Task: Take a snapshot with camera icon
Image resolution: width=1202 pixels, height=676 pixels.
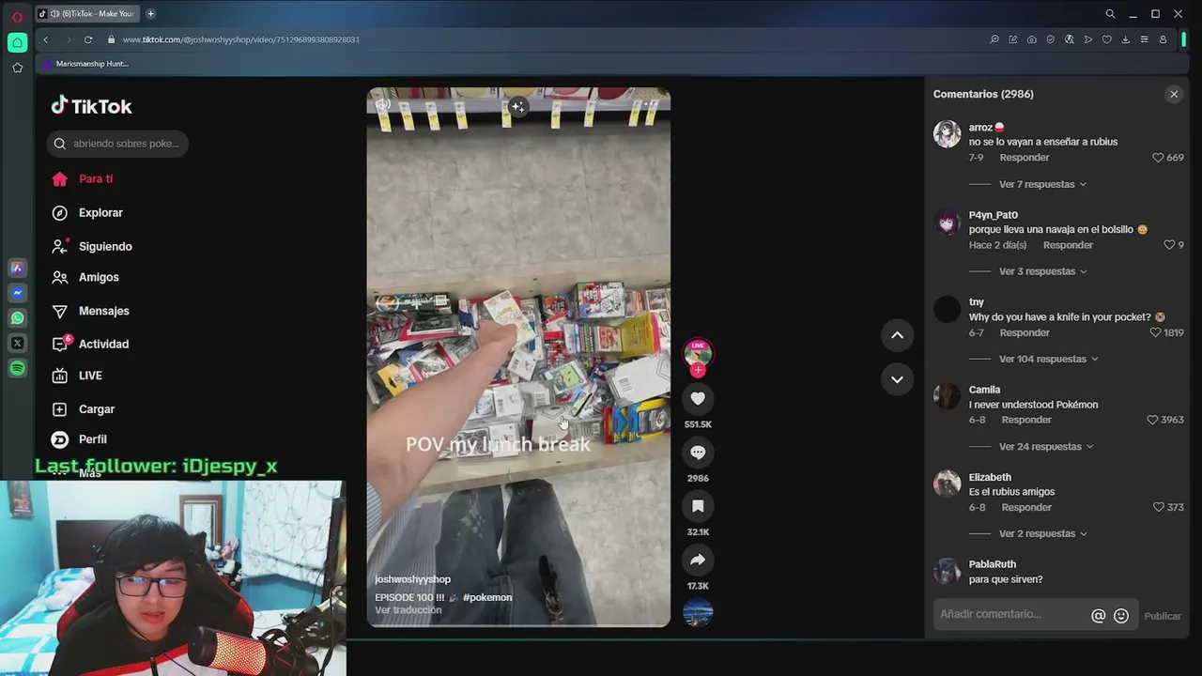Action: coord(1032,39)
